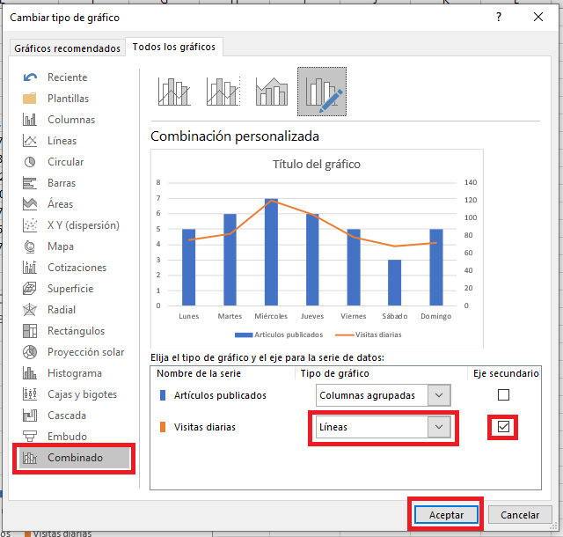The height and width of the screenshot is (537, 563).
Task: Open the Cascada chart category
Action: 66,416
